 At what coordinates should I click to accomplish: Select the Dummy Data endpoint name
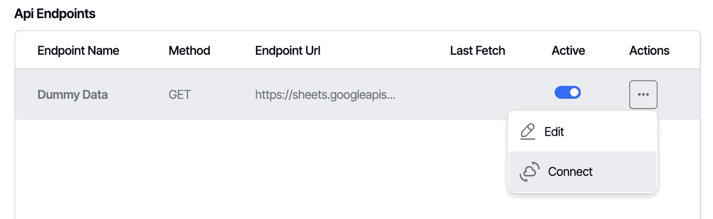(73, 95)
